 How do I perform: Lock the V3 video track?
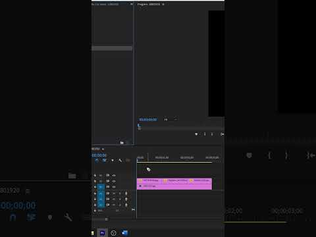click(95, 175)
